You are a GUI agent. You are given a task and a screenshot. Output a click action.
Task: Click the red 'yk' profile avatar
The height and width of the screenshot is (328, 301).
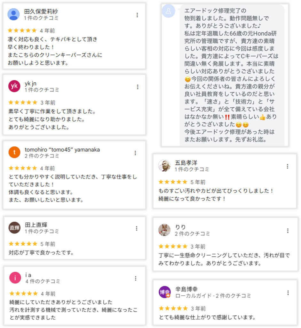point(14,86)
